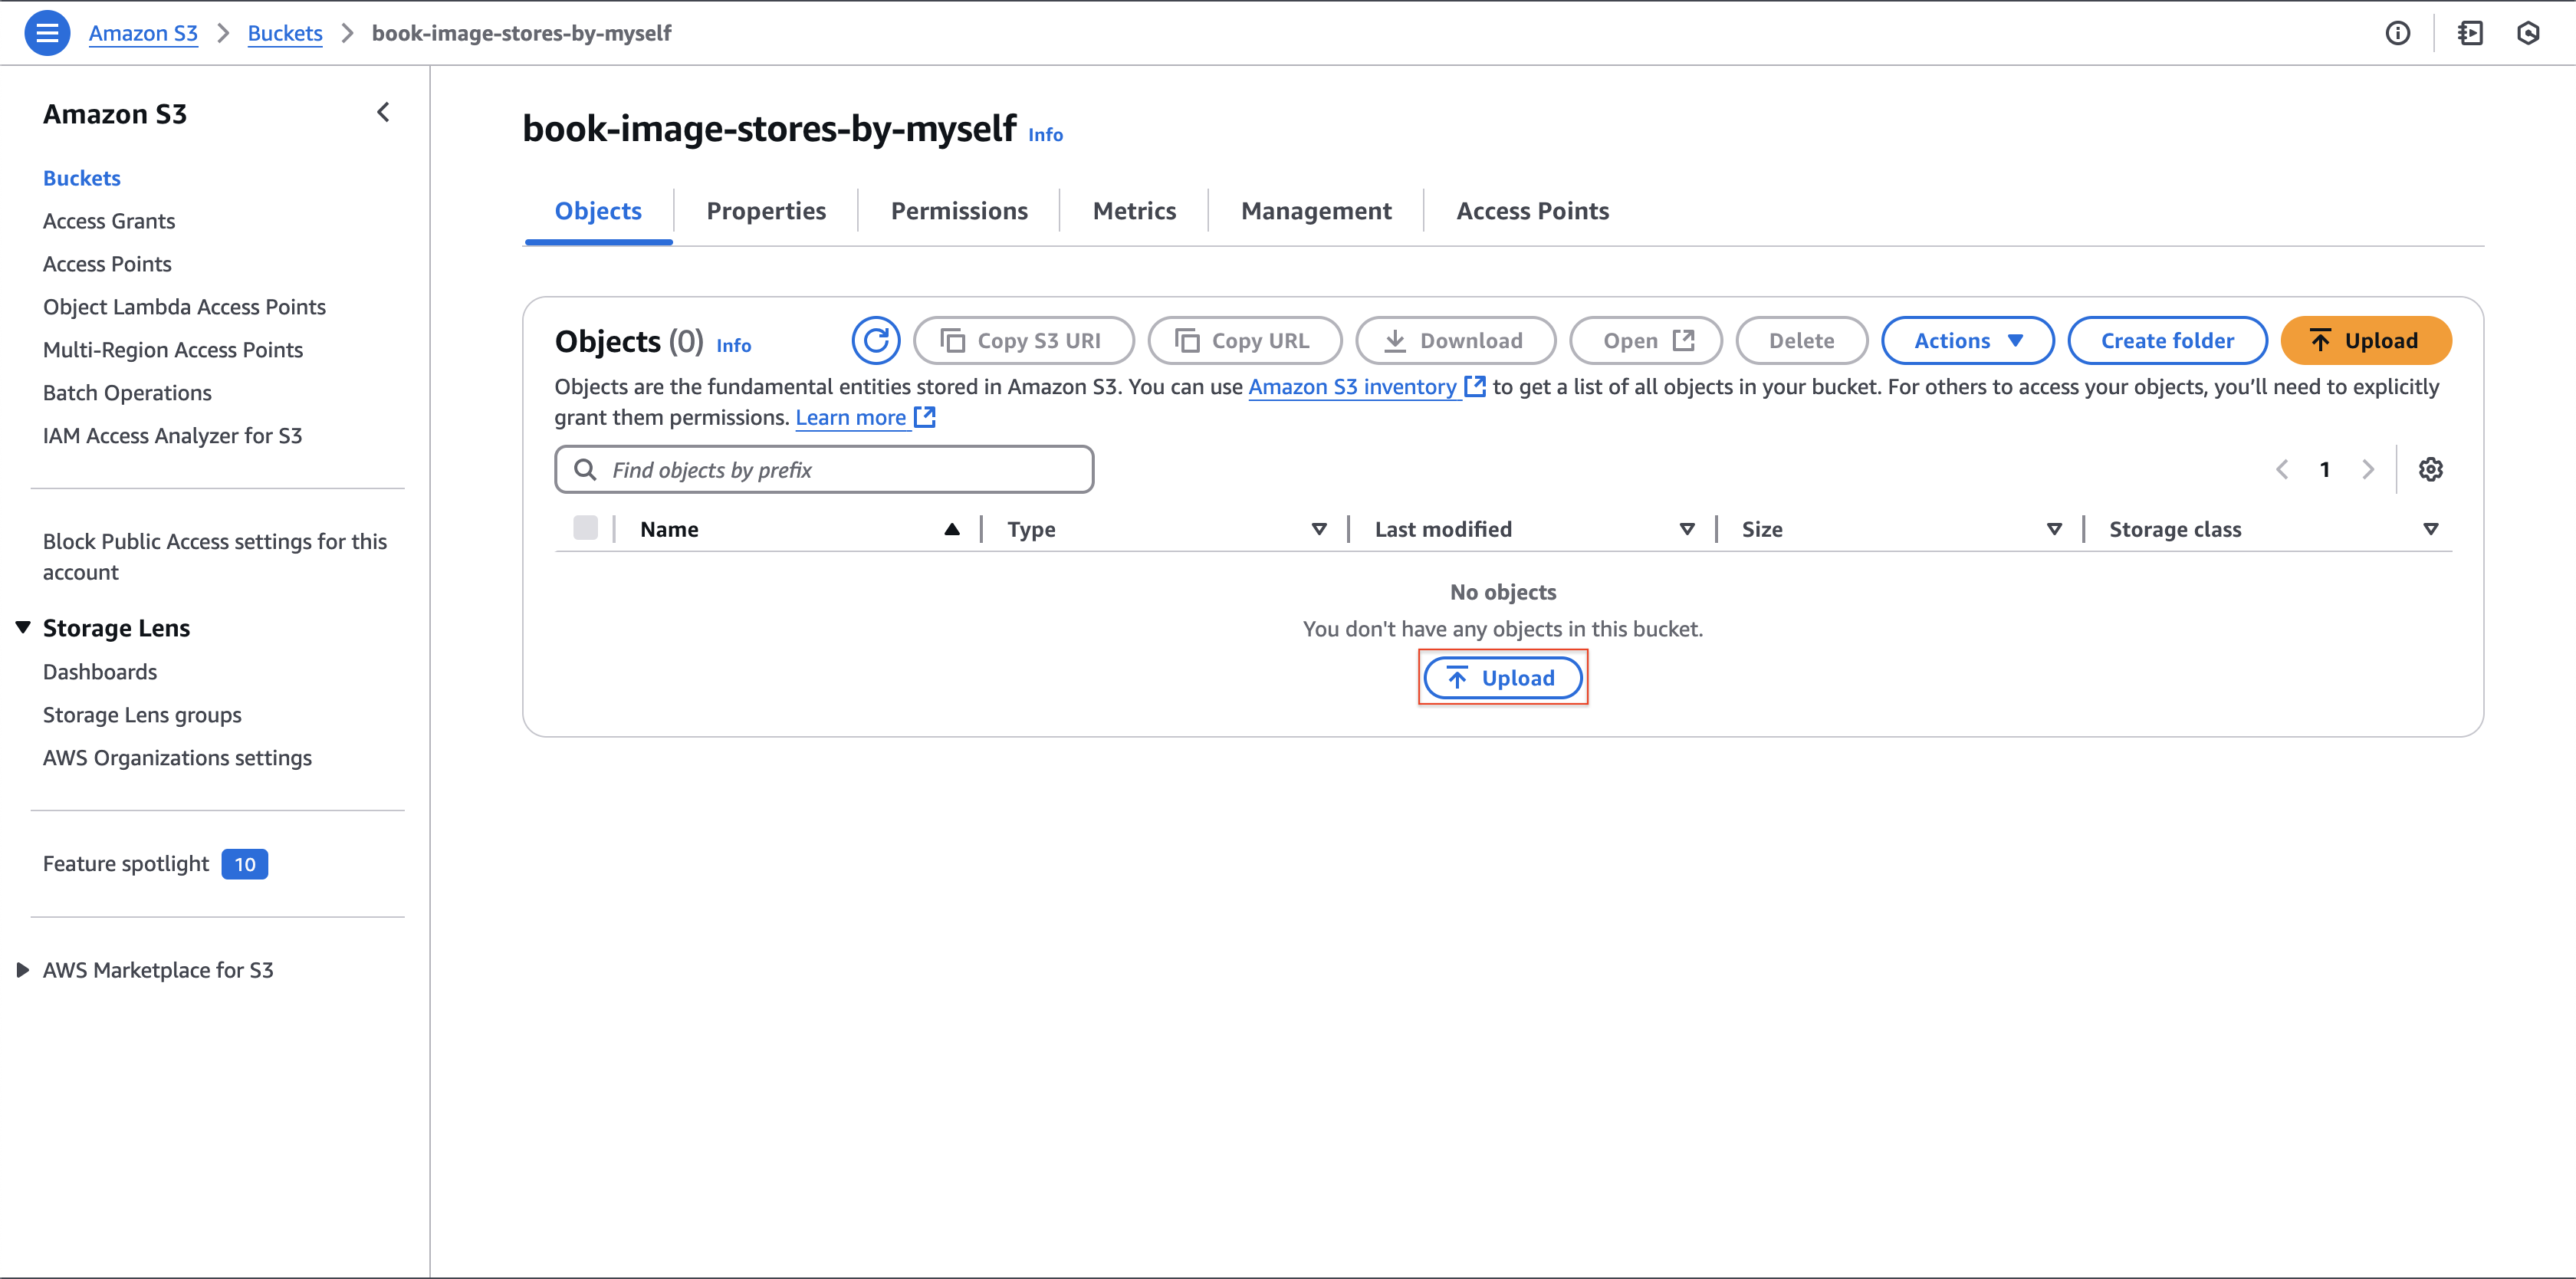The image size is (2576, 1279).
Task: Sort by Name ascending arrow
Action: pos(952,529)
